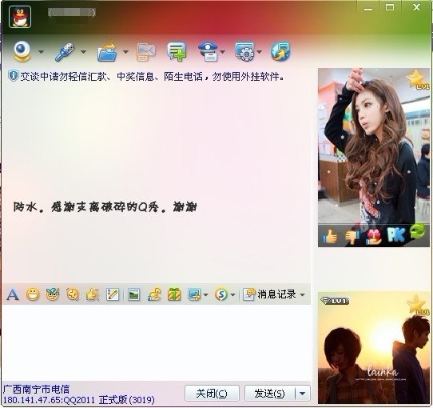Send a gift via the striped gift box icon
This screenshot has height=408, width=433.
click(174, 294)
